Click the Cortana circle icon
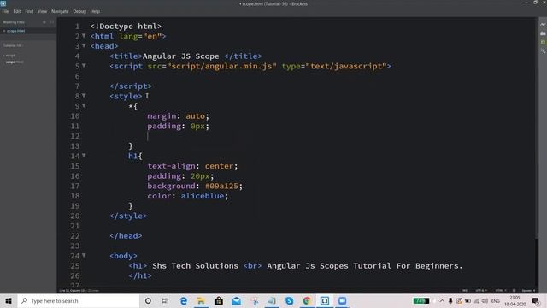This screenshot has height=308, width=547. point(148,300)
